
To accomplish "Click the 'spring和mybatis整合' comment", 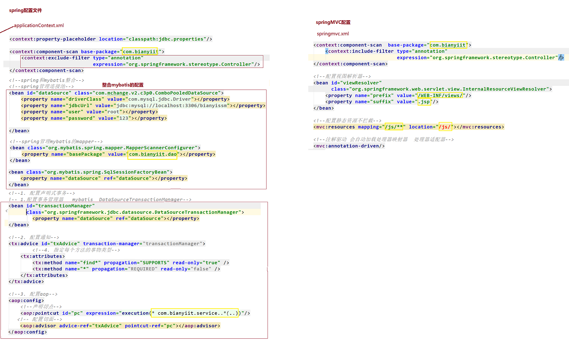I will (46, 80).
